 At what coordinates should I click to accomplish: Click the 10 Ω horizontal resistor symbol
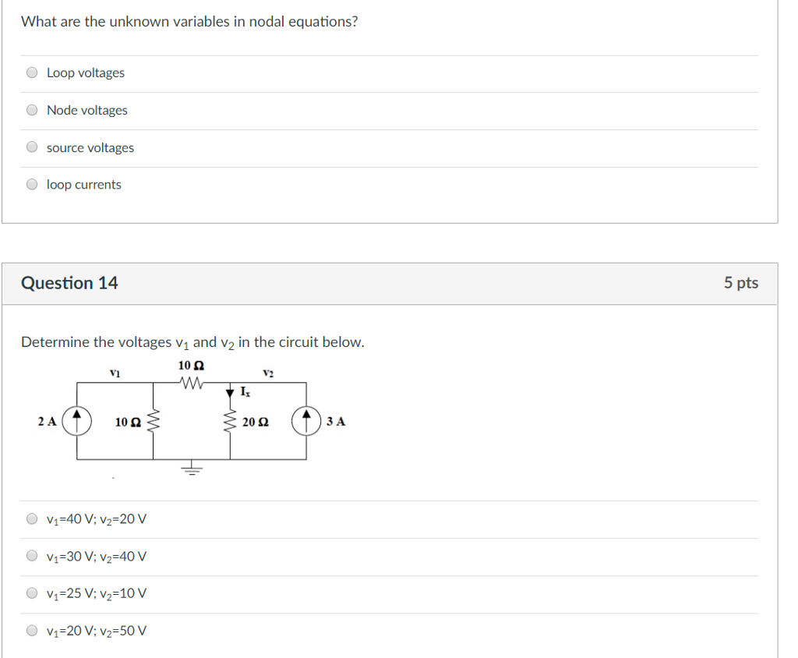[189, 381]
